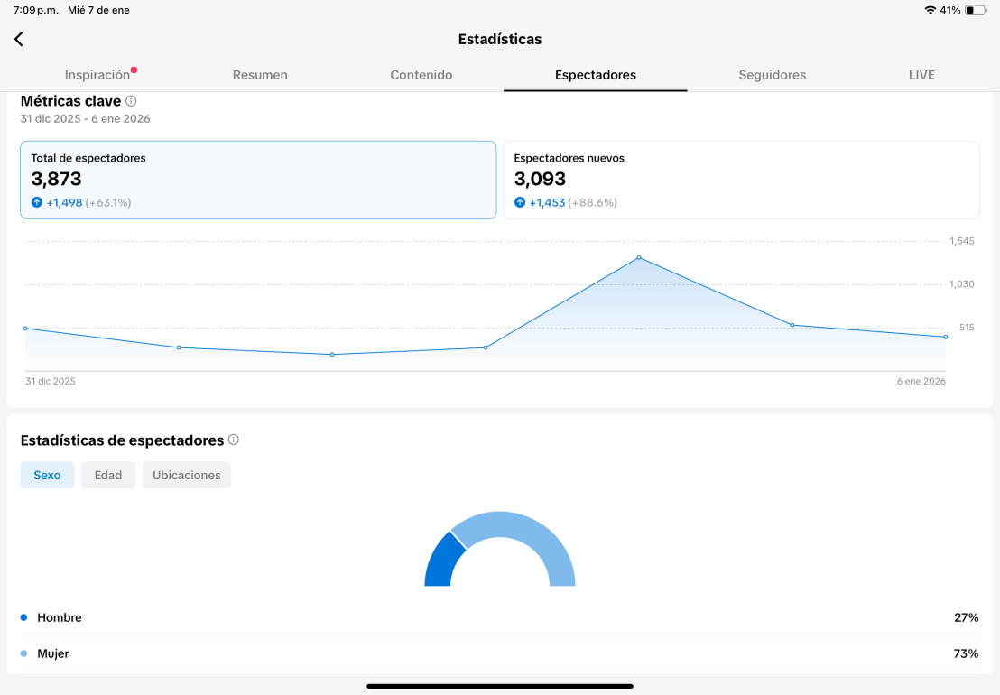Tap the first data point at 31 dic
The height and width of the screenshot is (695, 1000).
click(x=25, y=329)
